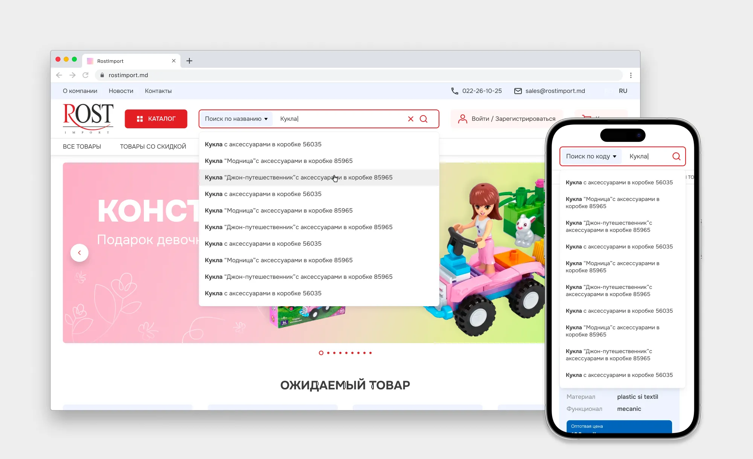
Task: Open a new browser tab
Action: [x=189, y=61]
